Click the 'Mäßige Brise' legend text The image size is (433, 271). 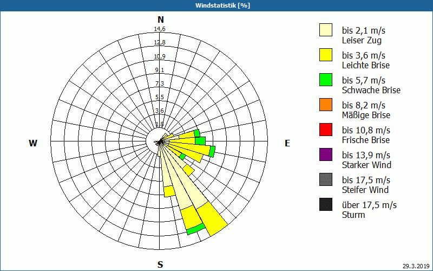[366, 115]
